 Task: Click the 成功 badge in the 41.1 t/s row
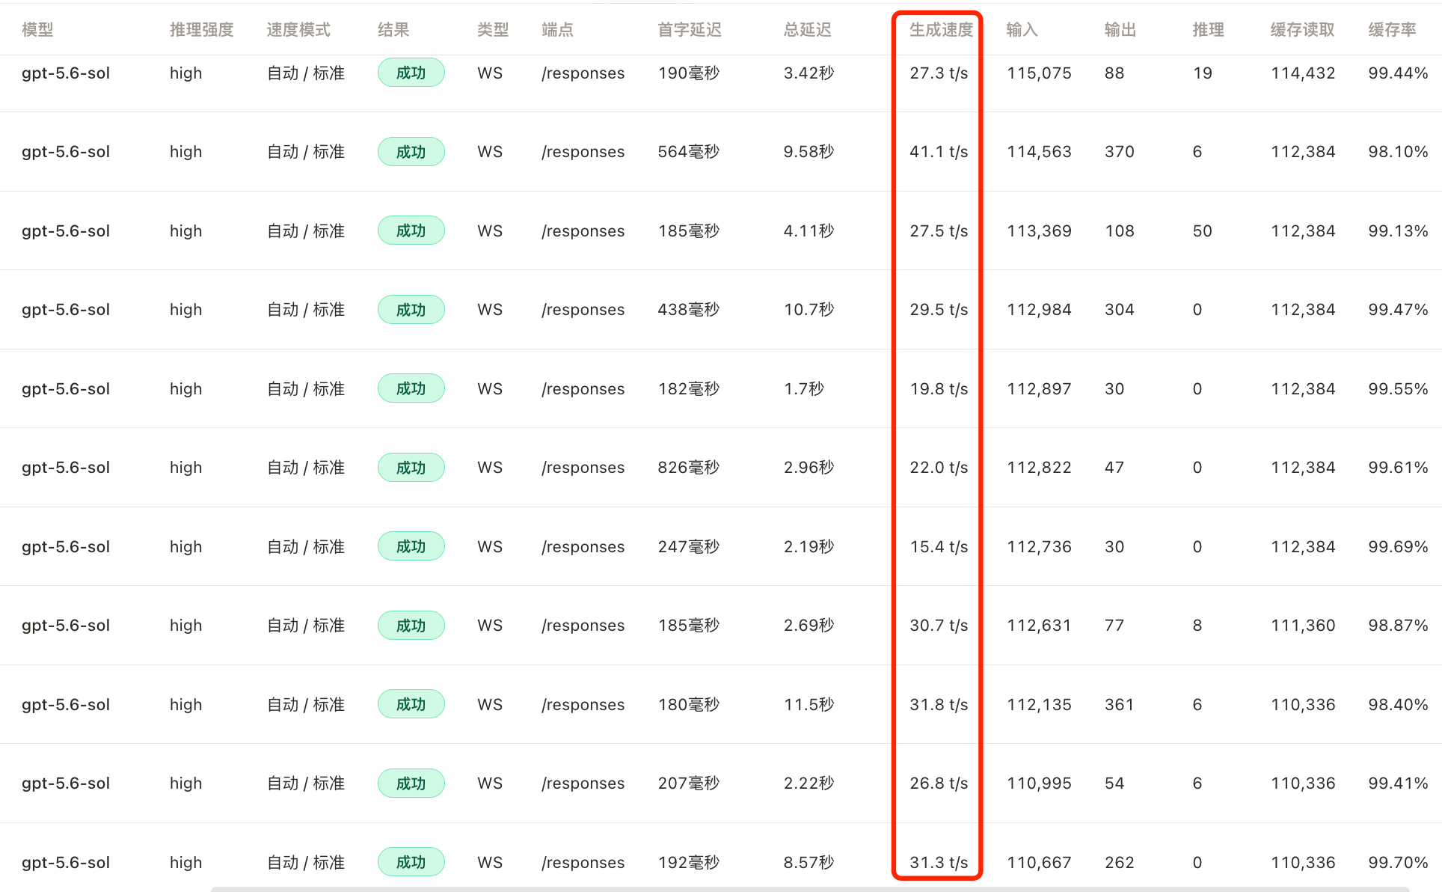click(x=411, y=152)
